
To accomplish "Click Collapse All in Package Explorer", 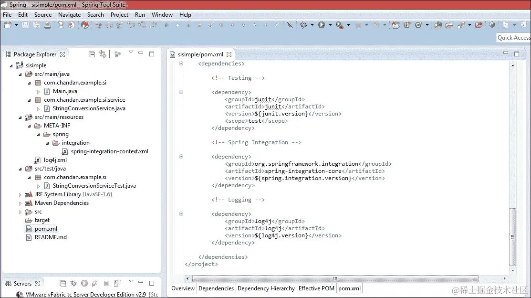I will coord(92,54).
